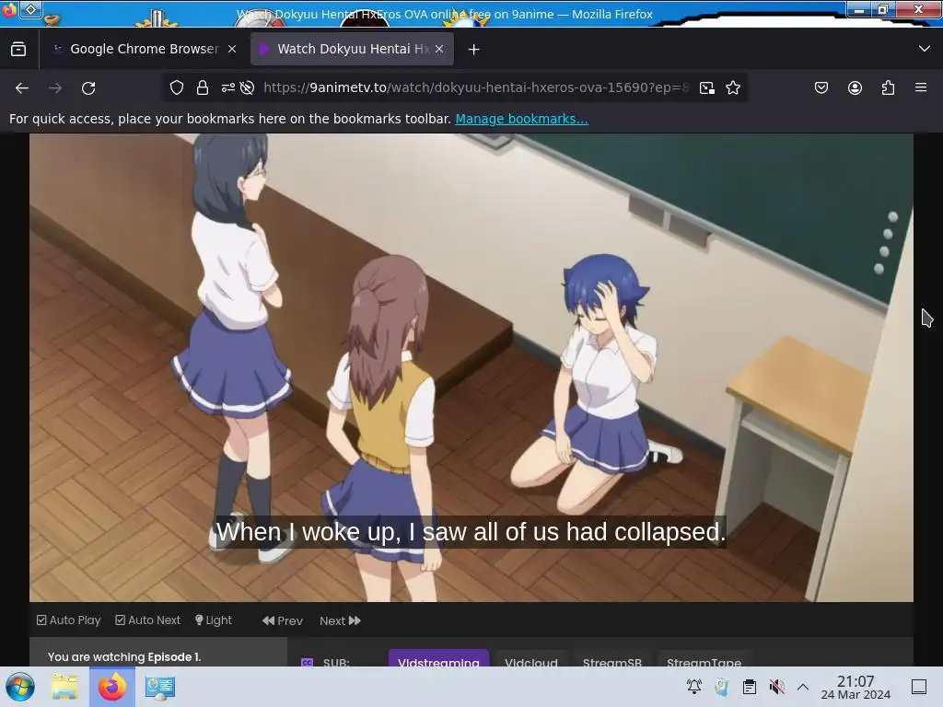Click the muted volume tray icon
This screenshot has width=943, height=707.
[x=777, y=687]
